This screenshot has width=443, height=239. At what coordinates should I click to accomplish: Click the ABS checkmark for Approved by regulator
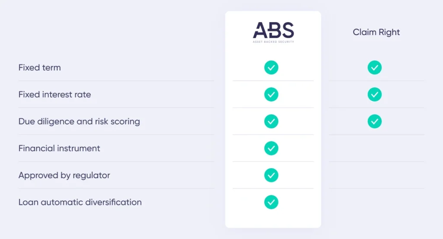pos(271,175)
